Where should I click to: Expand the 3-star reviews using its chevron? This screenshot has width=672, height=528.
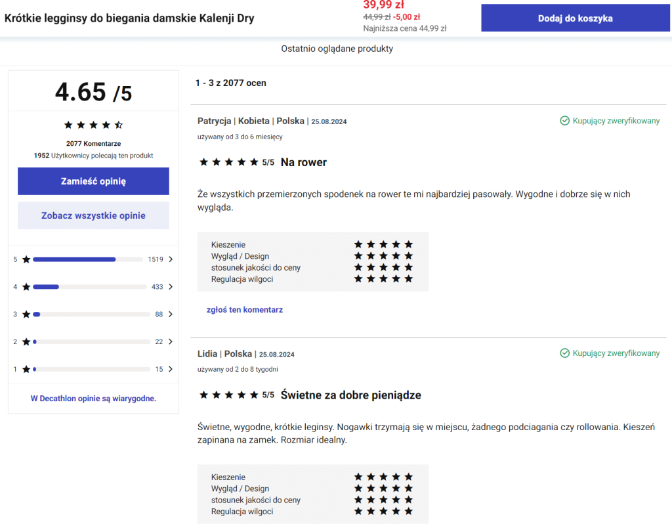(170, 314)
